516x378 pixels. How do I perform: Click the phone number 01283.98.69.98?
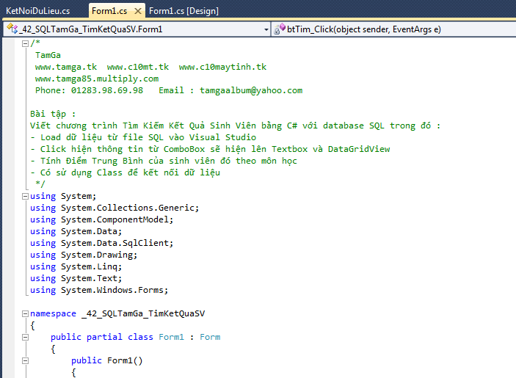pos(107,90)
